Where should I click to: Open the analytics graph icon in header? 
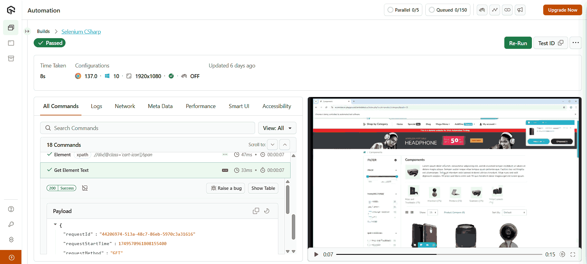pyautogui.click(x=495, y=10)
